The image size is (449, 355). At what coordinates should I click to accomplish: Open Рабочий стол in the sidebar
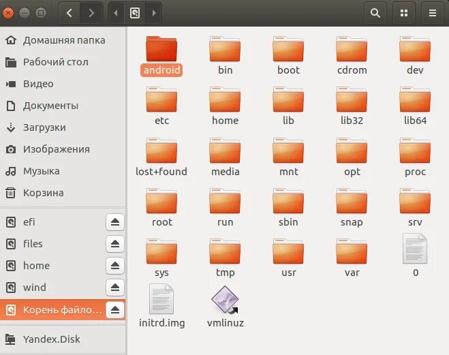pos(63,62)
